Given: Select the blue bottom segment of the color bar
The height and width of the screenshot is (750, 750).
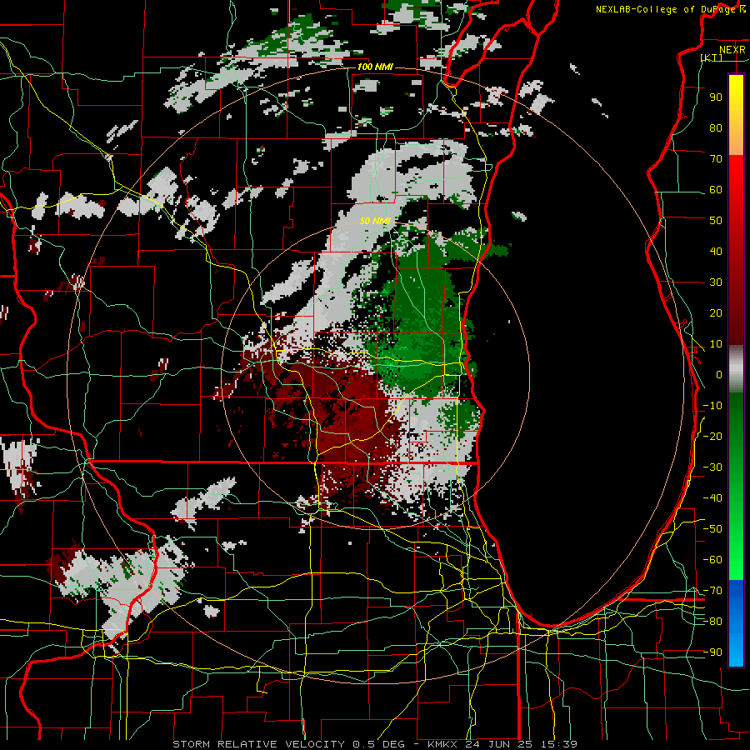Looking at the screenshot, I should click(736, 623).
